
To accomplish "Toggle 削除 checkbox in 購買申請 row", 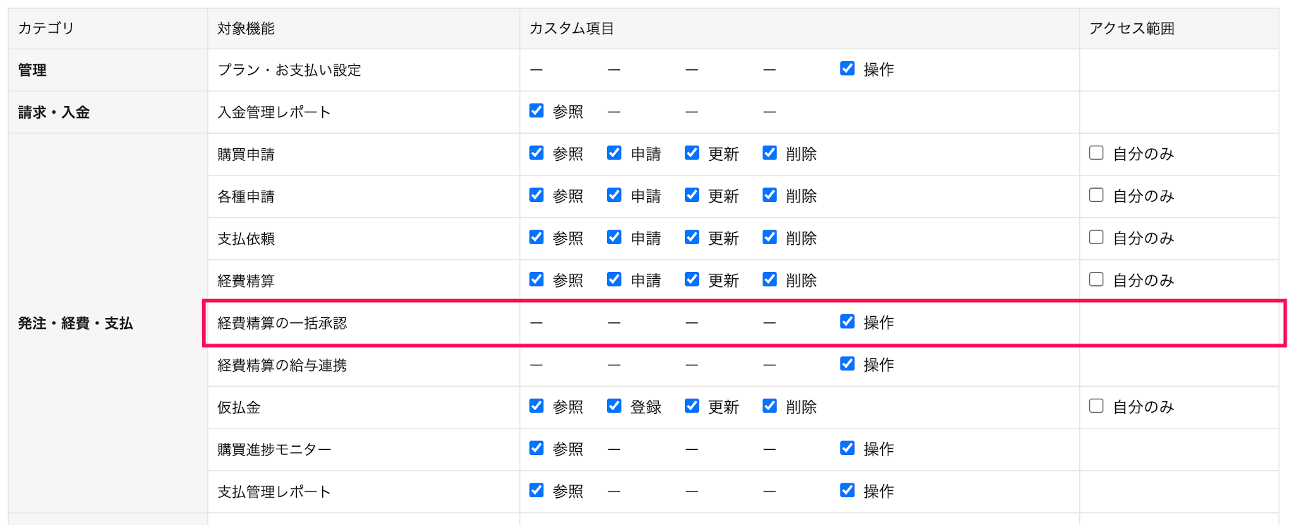I will [770, 153].
